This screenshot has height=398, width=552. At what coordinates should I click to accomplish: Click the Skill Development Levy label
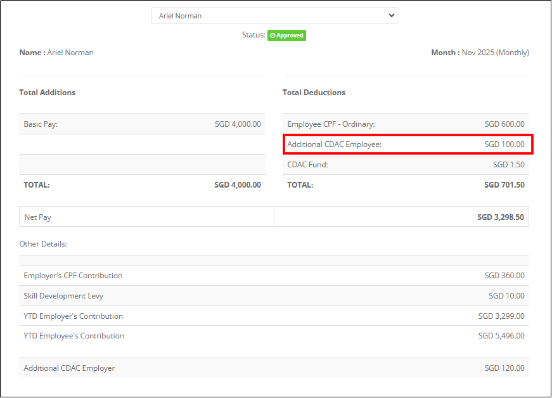[63, 296]
